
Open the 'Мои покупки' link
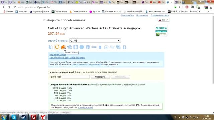coord(127,15)
